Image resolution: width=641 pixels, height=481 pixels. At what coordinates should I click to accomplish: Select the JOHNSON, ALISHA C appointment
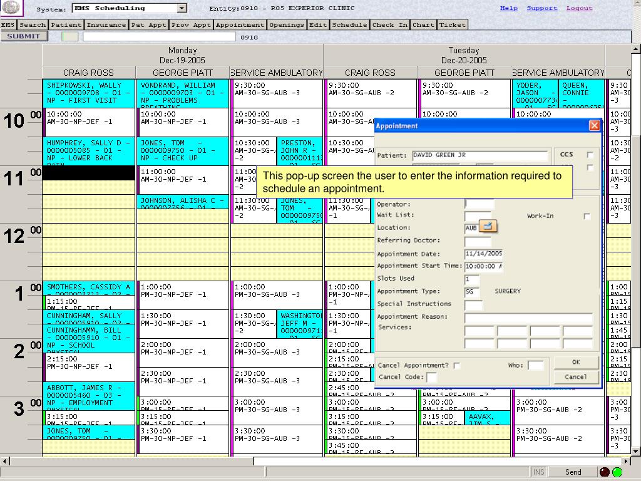[182, 202]
